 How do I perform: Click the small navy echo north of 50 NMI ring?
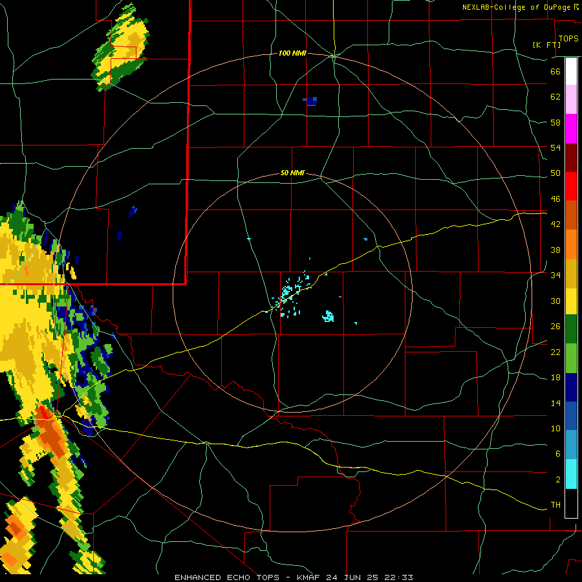point(310,101)
